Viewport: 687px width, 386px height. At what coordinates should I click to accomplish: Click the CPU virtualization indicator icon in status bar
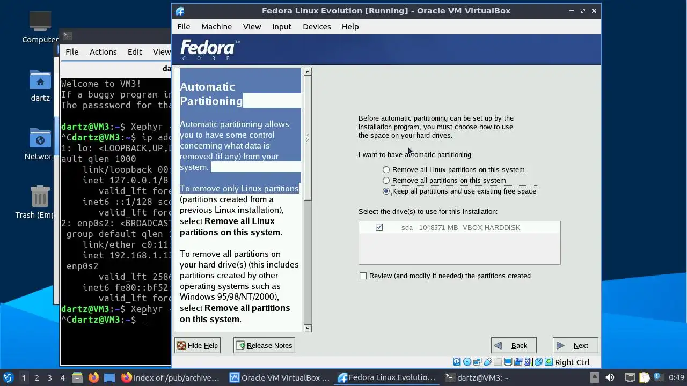tap(529, 362)
